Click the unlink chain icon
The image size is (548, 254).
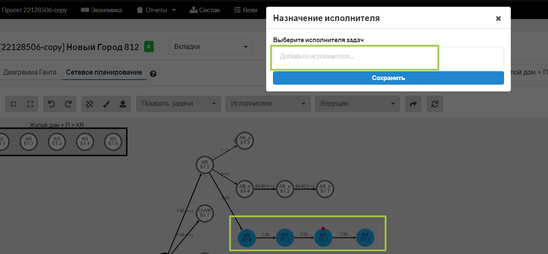[x=90, y=104]
